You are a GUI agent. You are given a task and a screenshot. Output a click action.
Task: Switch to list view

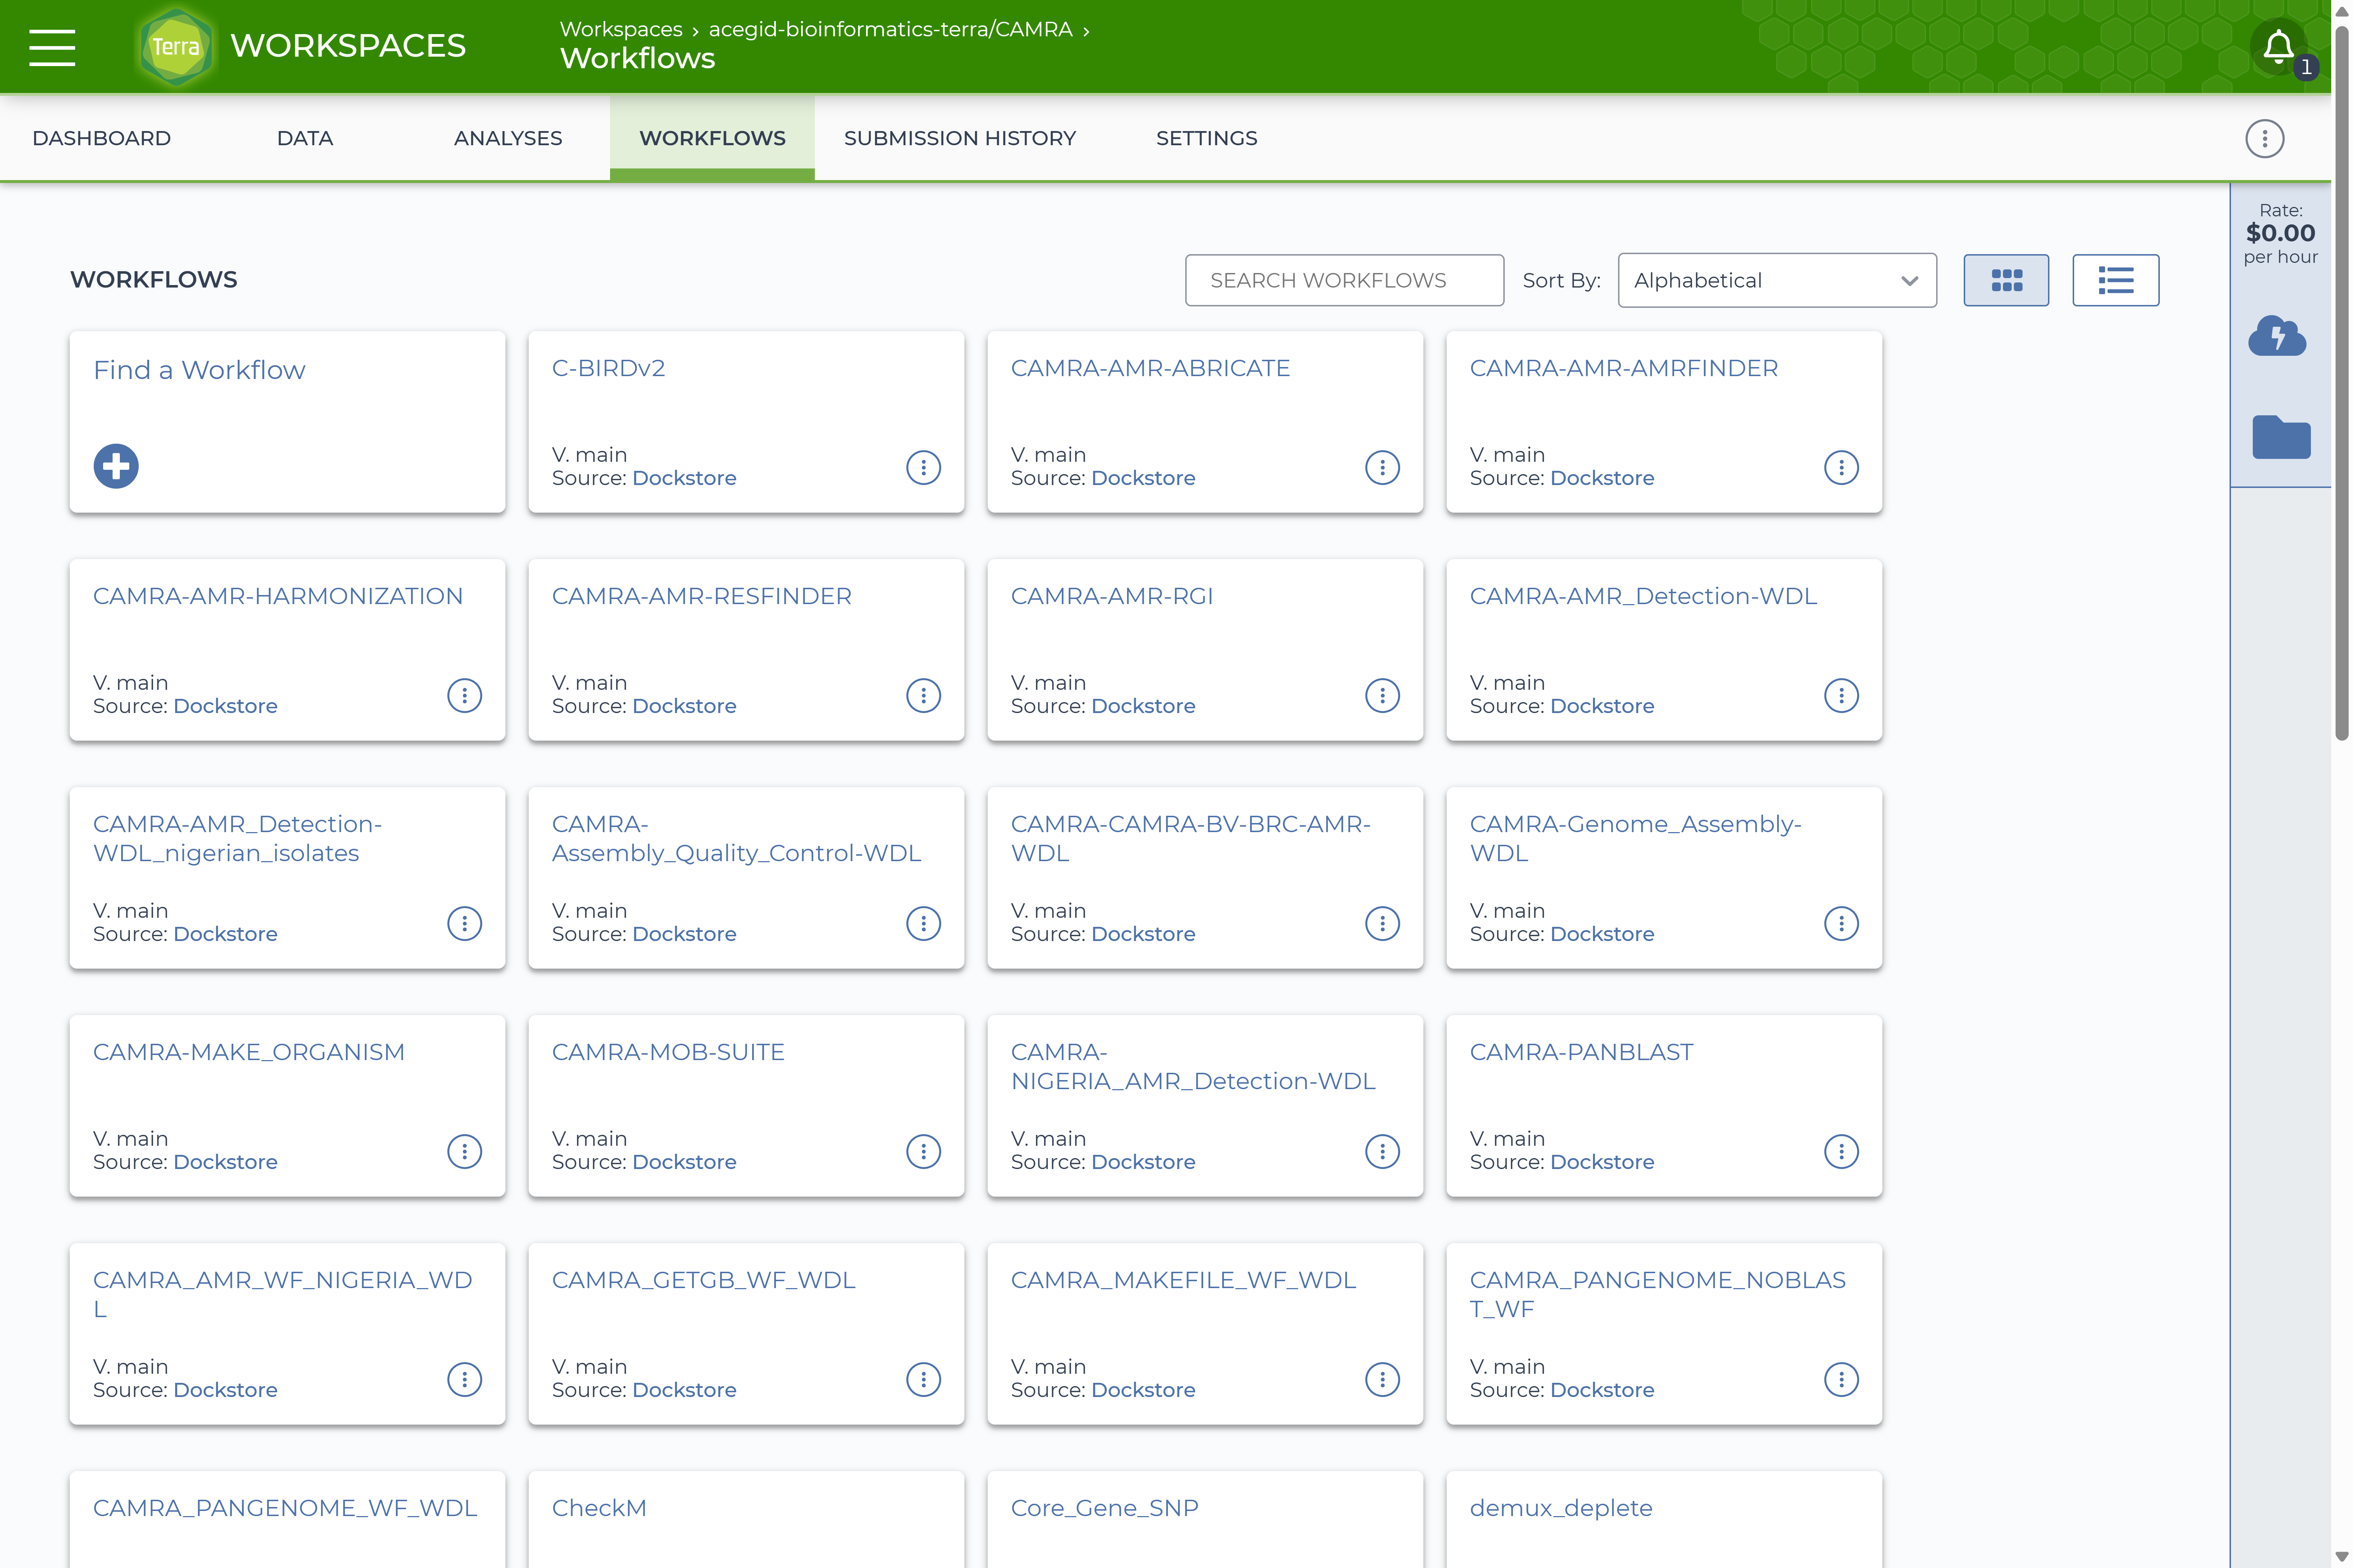coord(2115,280)
